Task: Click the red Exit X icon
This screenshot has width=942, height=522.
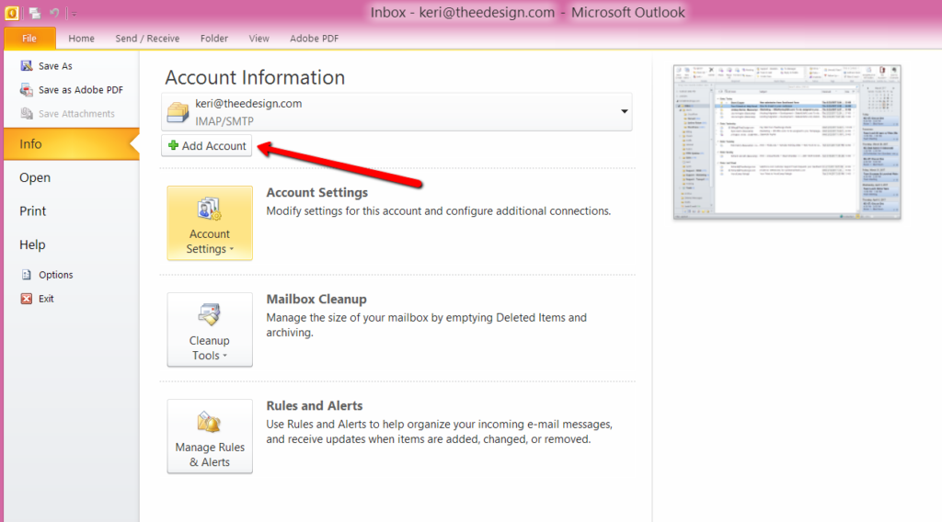Action: (27, 298)
